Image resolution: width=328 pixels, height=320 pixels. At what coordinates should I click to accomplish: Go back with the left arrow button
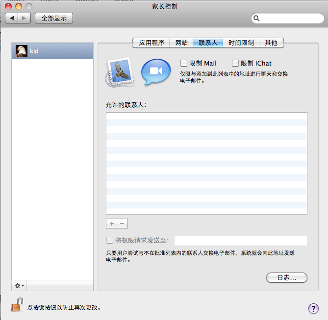tap(12, 18)
